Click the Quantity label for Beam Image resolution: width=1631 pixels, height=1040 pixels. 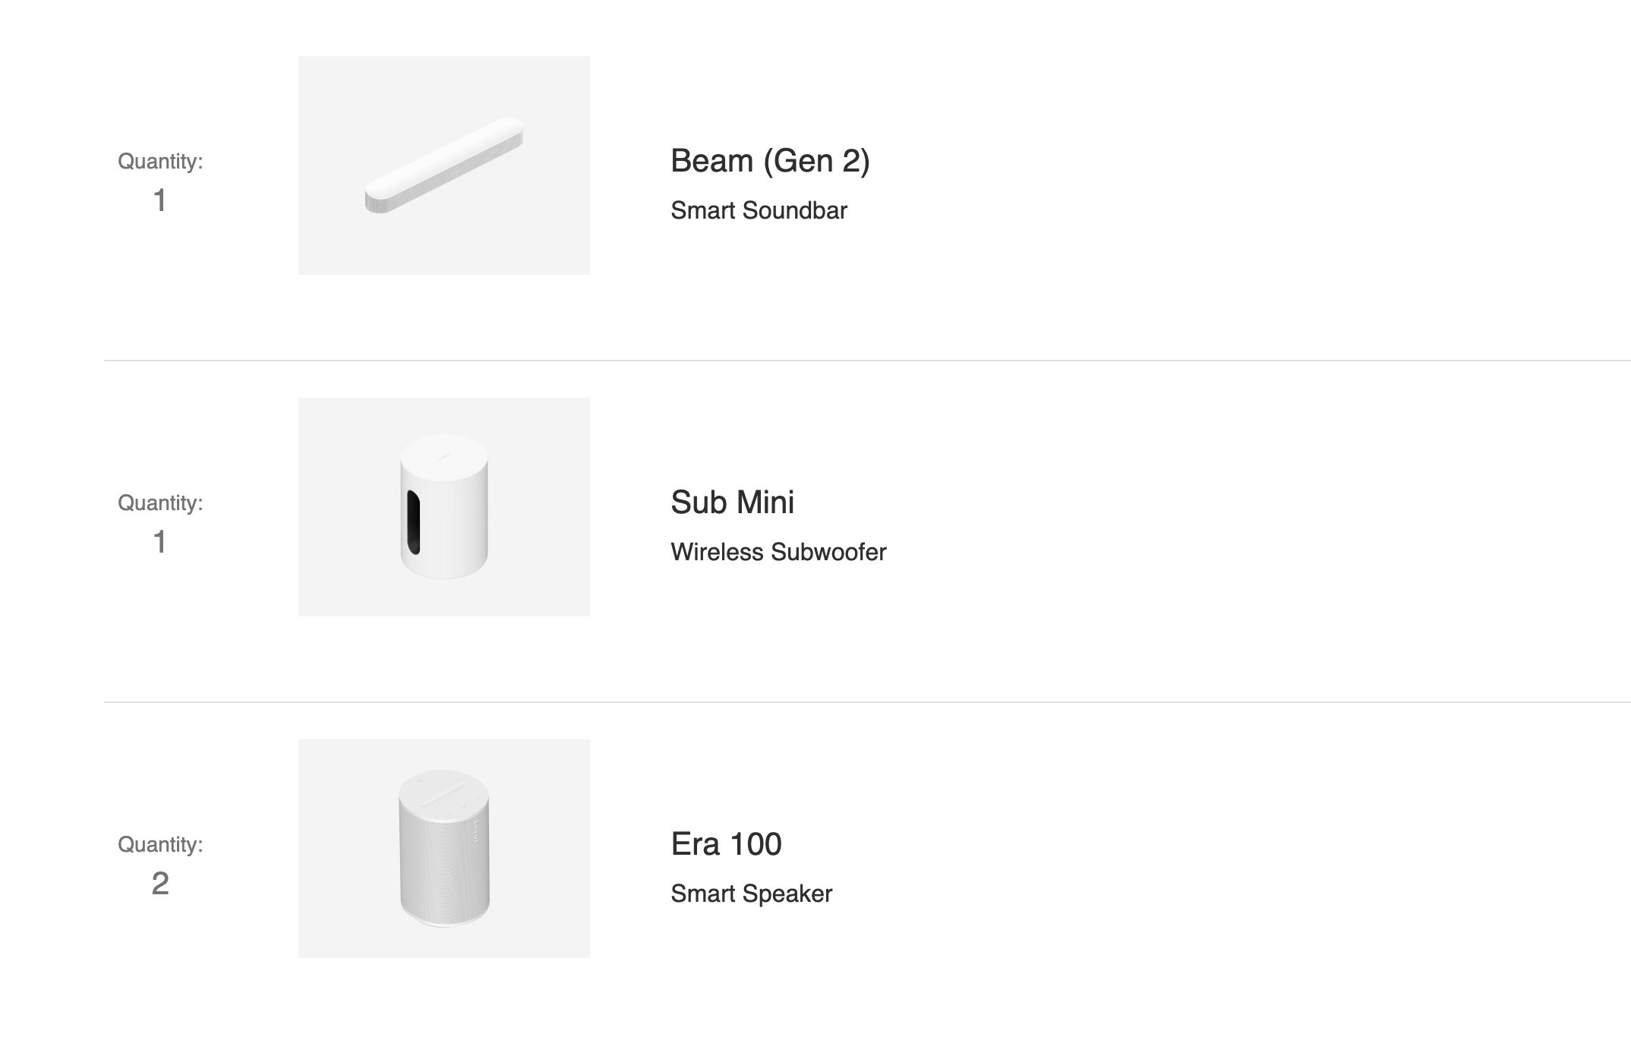click(160, 161)
